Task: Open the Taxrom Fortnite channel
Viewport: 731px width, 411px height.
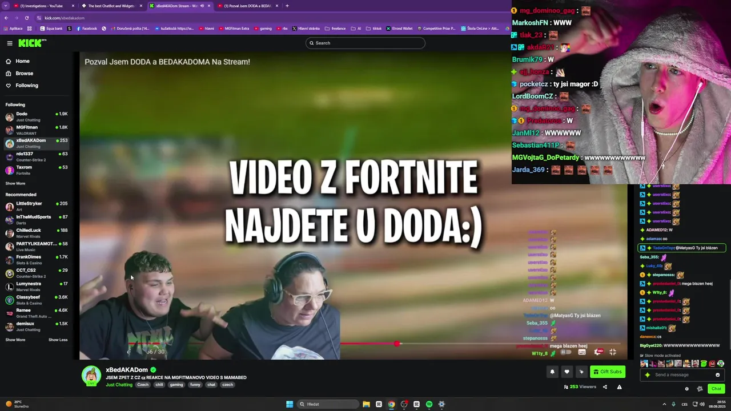Action: [36, 170]
